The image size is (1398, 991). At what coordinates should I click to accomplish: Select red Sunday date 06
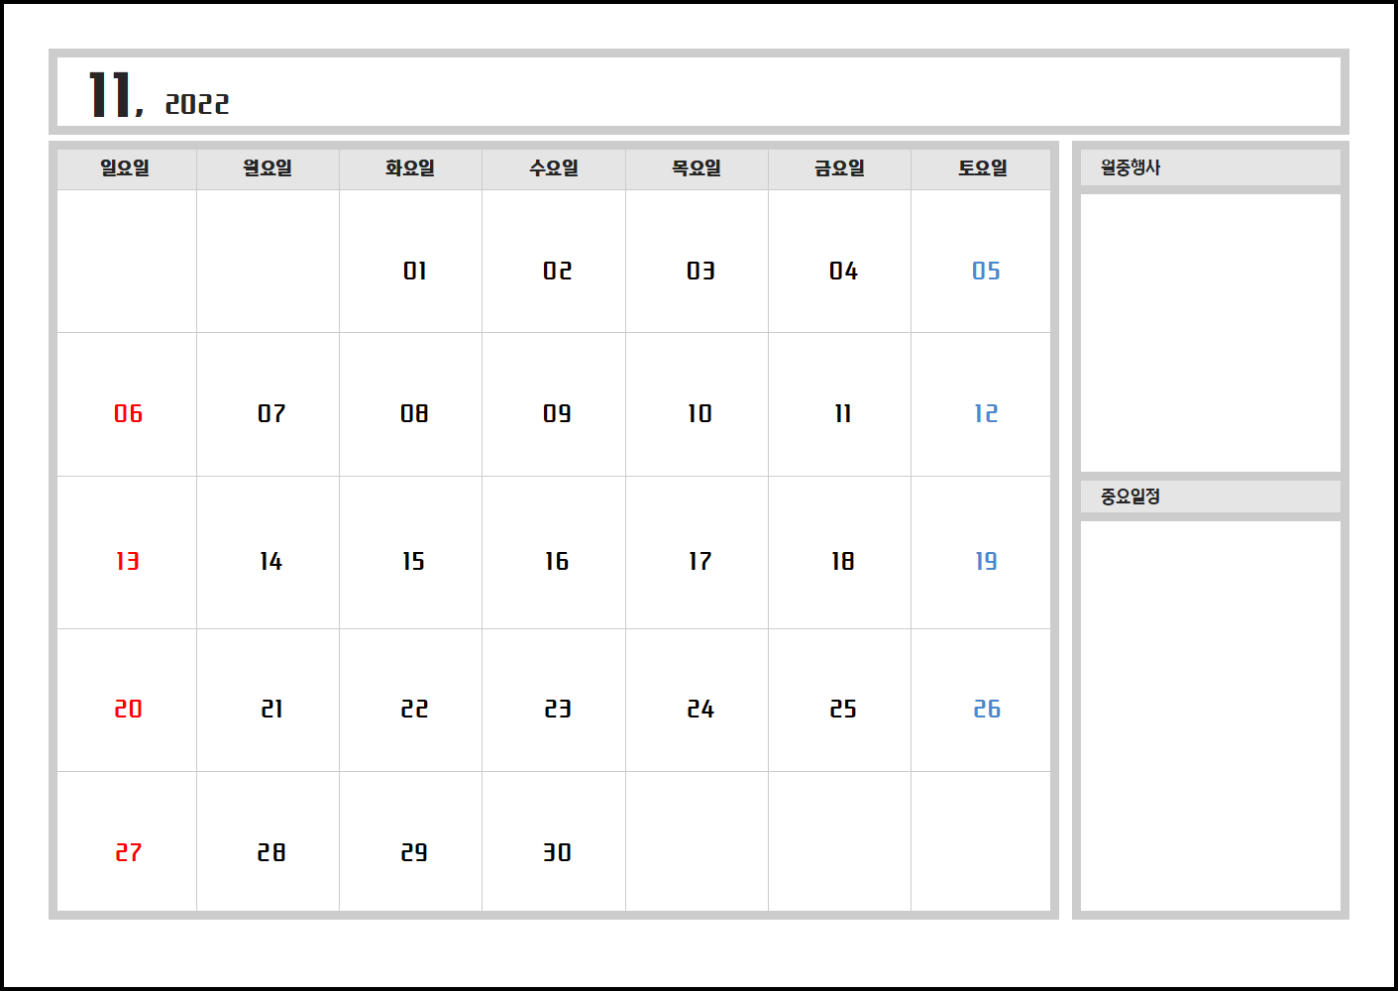coord(128,413)
